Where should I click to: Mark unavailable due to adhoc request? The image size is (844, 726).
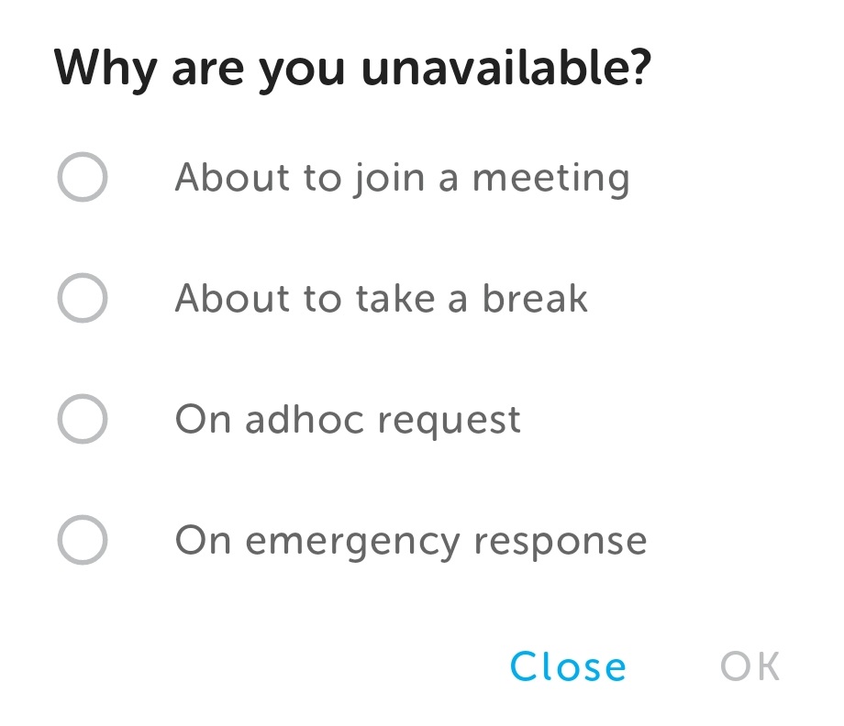(83, 420)
